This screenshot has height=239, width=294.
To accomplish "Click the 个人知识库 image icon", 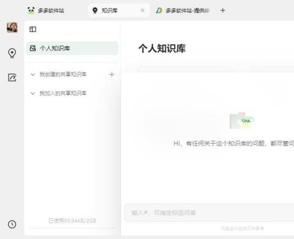I will 32,48.
